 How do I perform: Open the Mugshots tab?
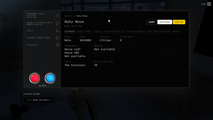(x=176, y=31)
